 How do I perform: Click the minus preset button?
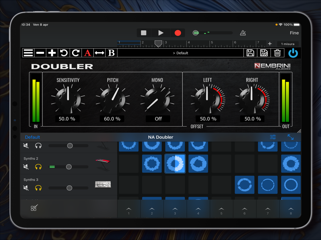click(x=40, y=53)
